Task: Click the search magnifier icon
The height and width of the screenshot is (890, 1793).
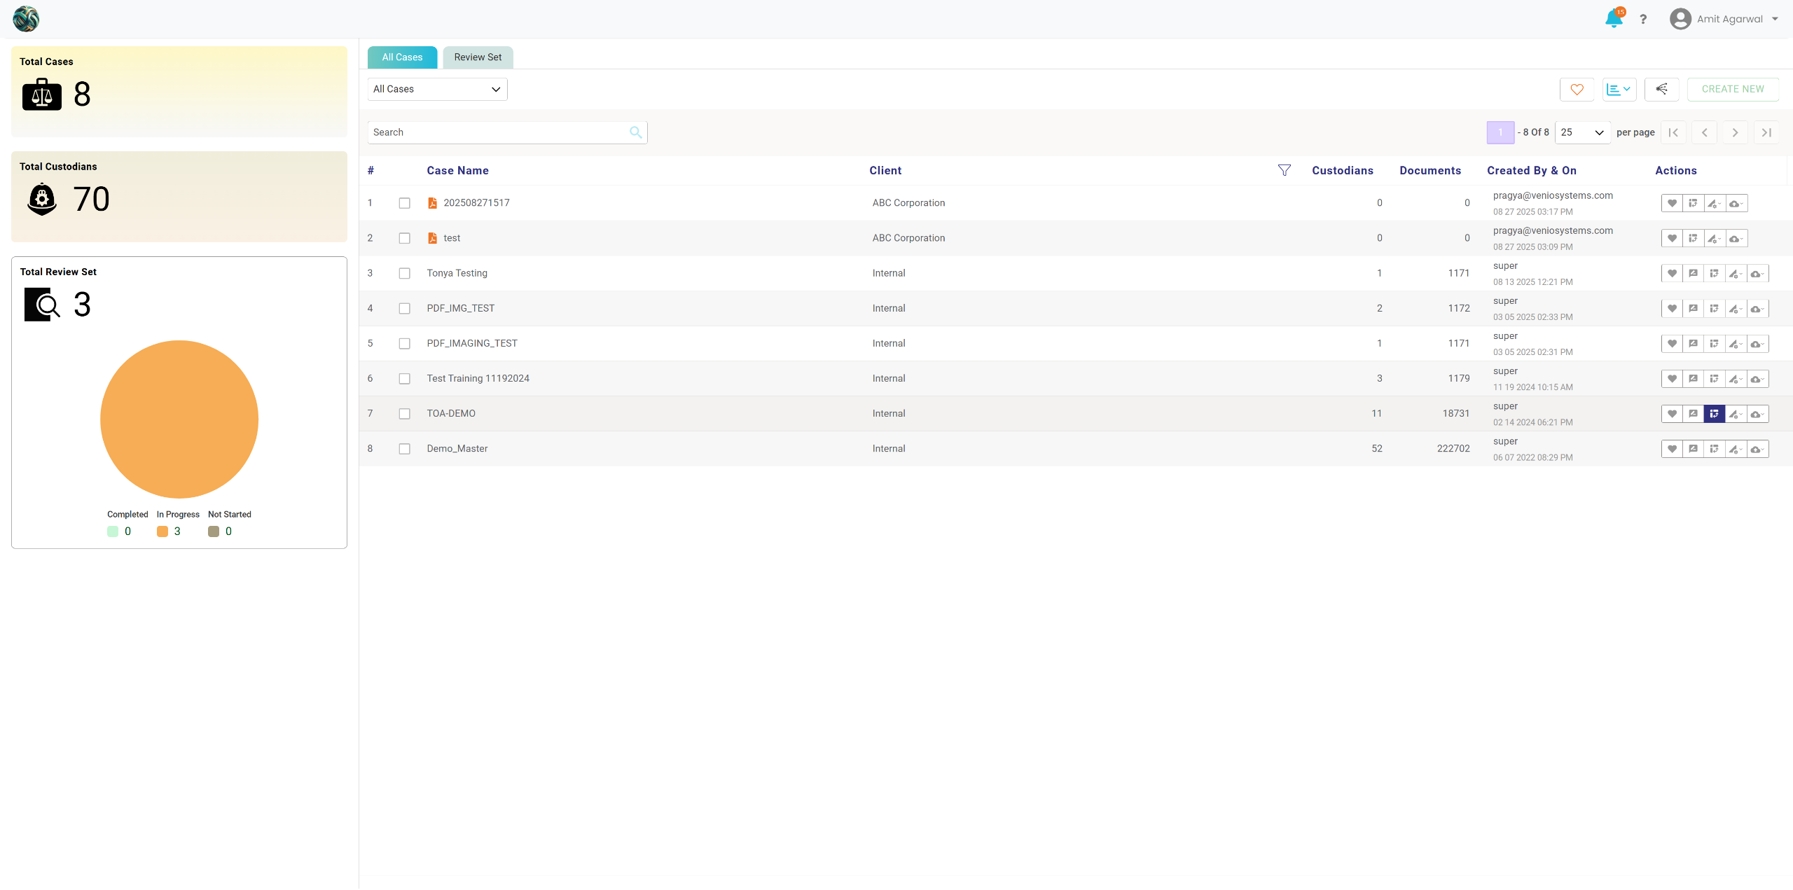Action: click(635, 132)
